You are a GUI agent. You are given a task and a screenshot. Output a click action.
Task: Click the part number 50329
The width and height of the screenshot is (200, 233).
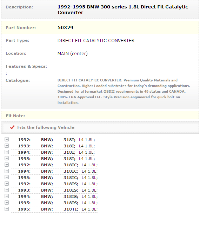[x=65, y=28]
